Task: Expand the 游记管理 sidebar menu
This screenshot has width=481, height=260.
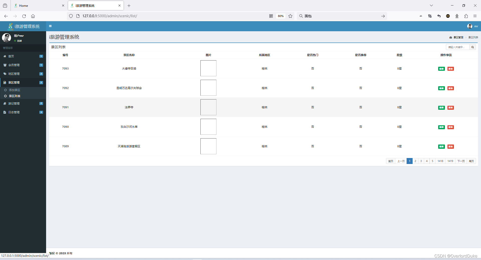Action: [x=23, y=103]
